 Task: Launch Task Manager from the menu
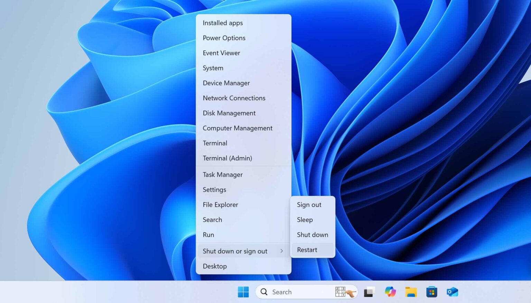click(x=223, y=175)
